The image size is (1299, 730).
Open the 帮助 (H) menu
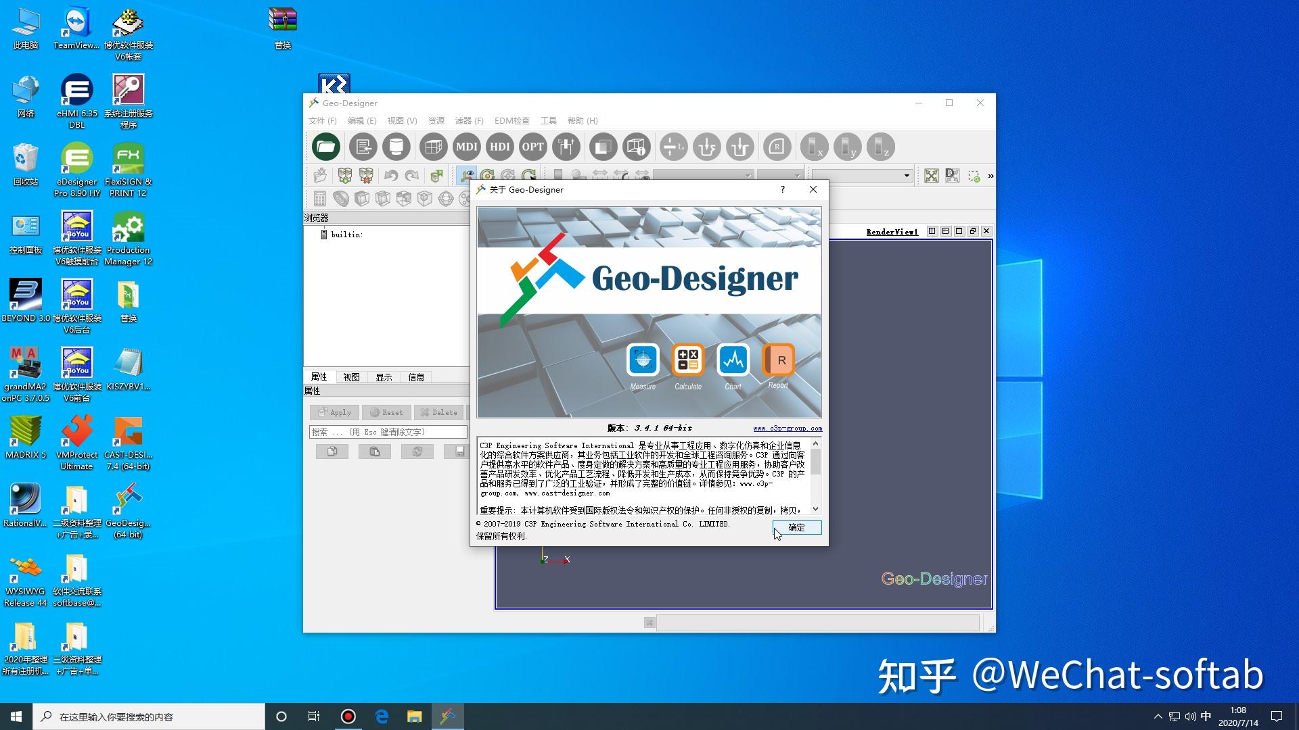[x=582, y=120]
